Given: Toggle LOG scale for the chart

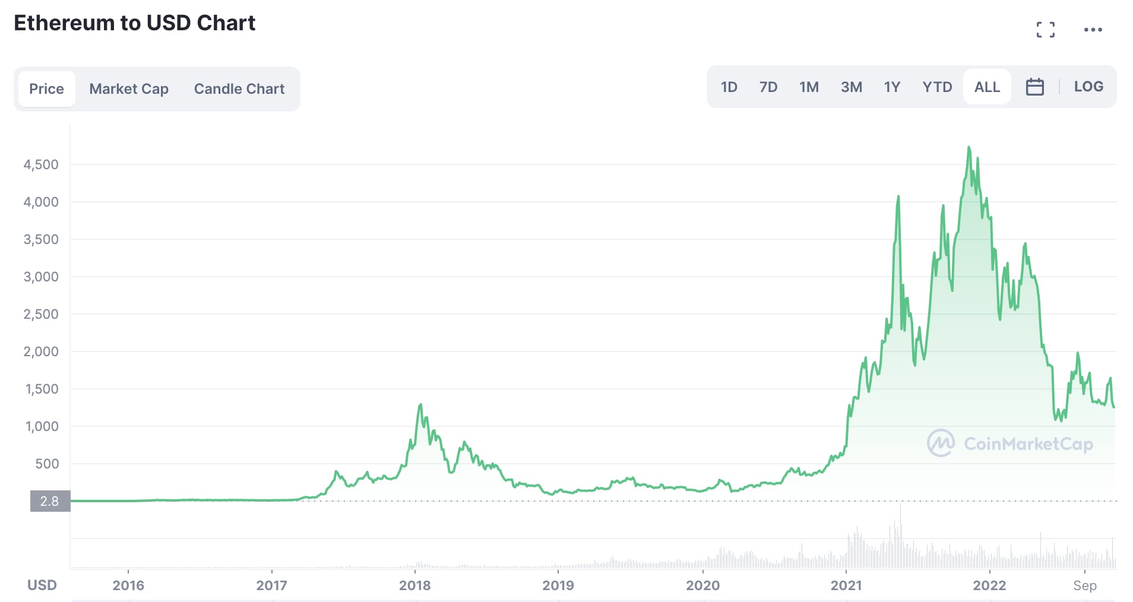Looking at the screenshot, I should click(x=1088, y=87).
